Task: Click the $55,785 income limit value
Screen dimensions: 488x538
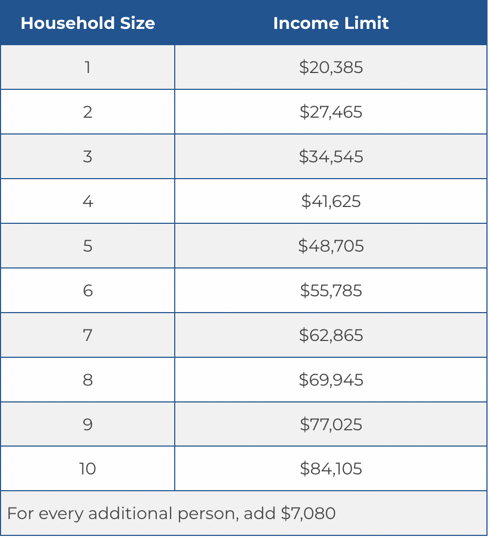Action: pos(331,291)
